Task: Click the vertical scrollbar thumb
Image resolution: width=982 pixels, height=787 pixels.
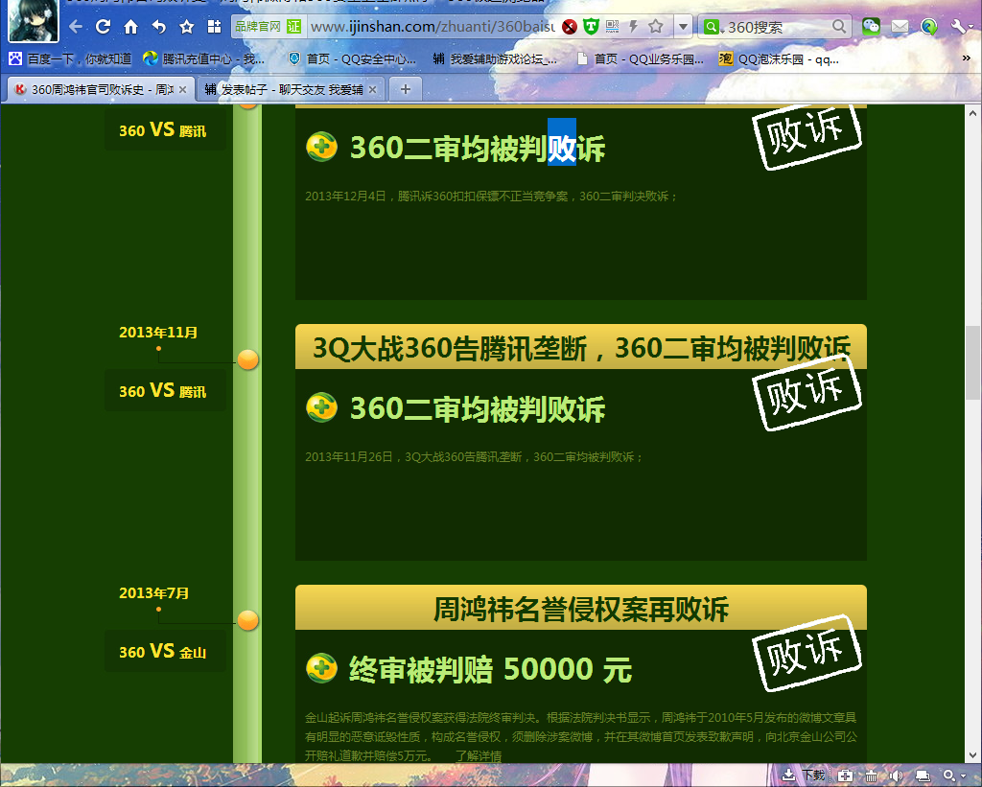Action: (972, 362)
